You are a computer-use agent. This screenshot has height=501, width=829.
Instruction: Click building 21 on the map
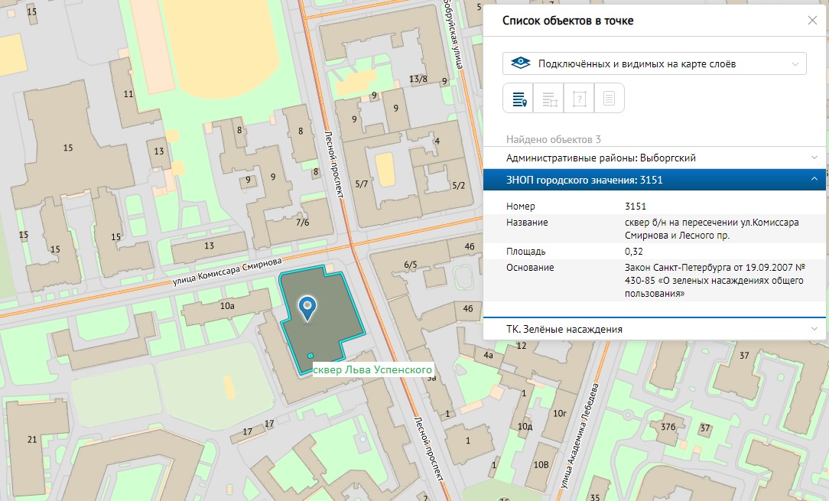[x=32, y=439]
